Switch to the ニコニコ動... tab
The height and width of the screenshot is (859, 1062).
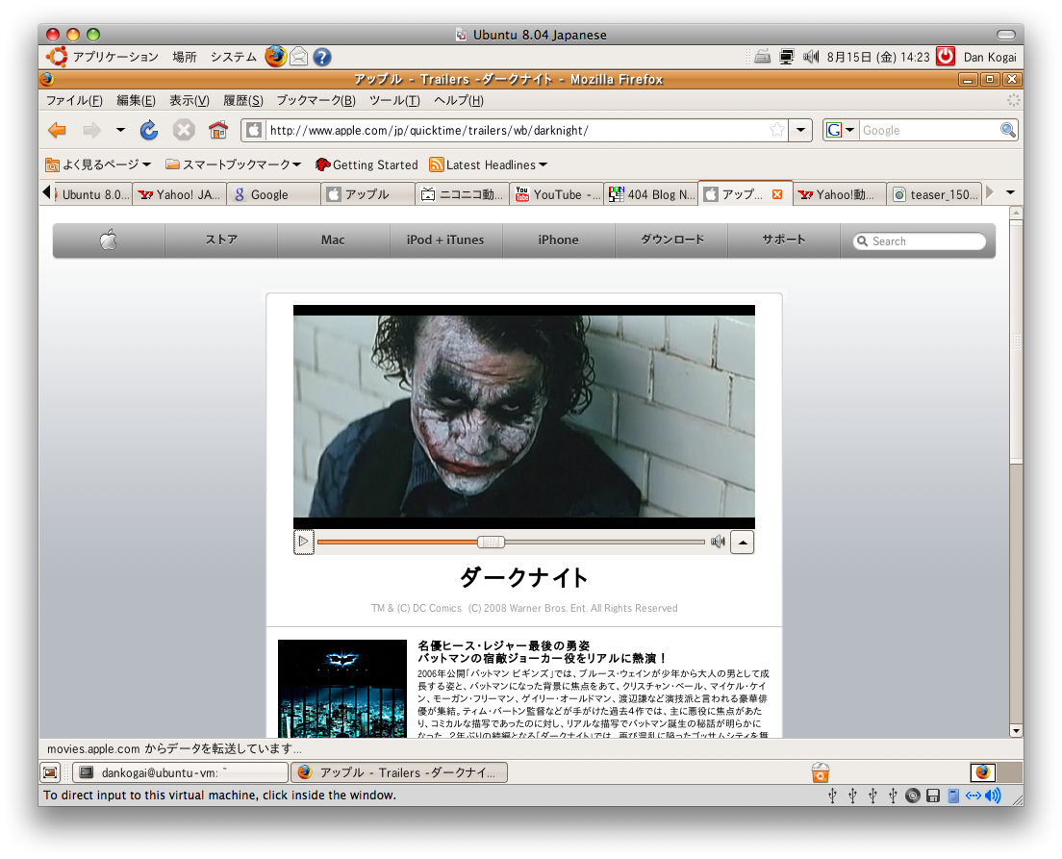coord(462,194)
